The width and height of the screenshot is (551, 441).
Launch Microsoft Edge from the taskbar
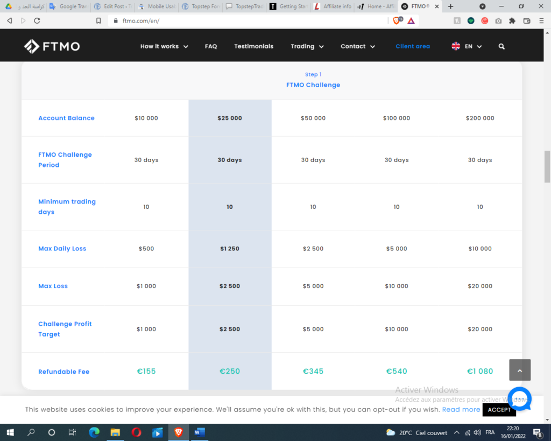click(94, 432)
